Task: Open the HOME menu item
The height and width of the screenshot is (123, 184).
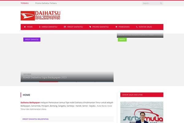Action: [x=28, y=27]
